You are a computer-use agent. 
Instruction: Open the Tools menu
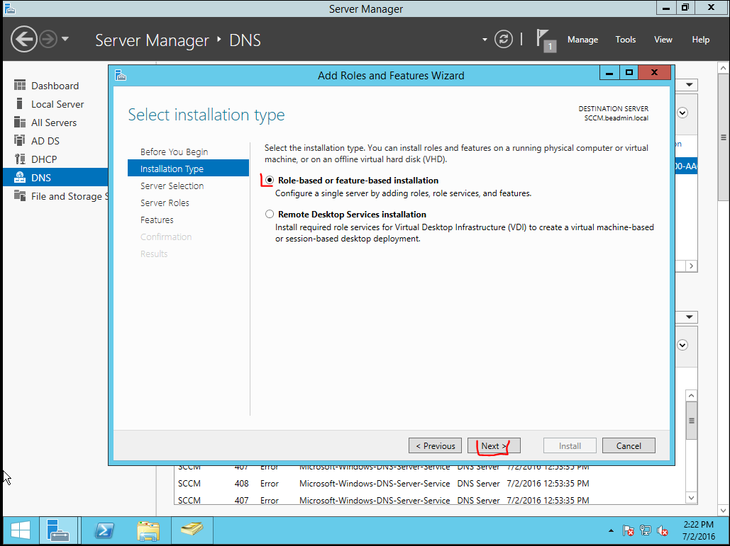tap(625, 40)
